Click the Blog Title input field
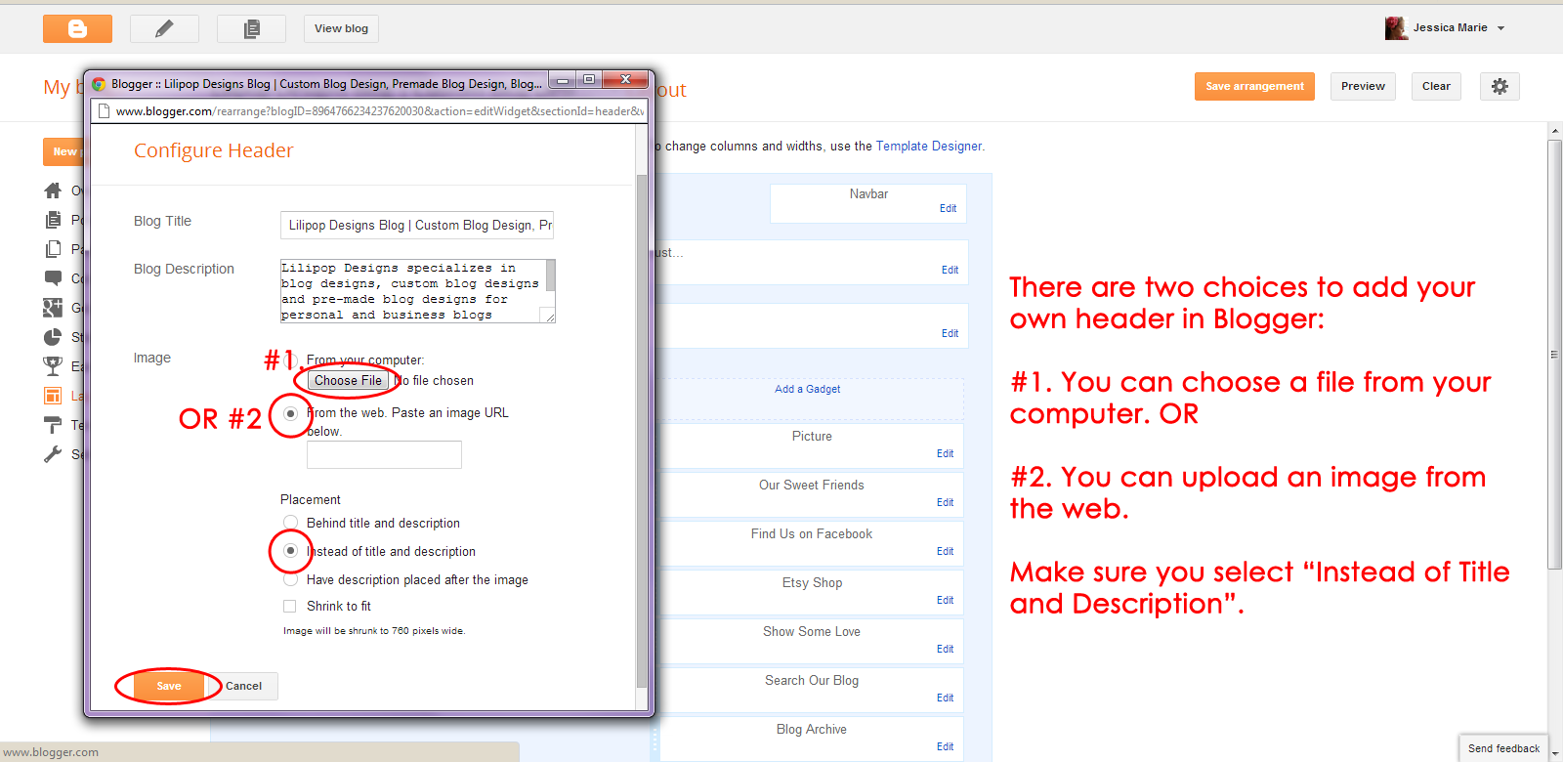Viewport: 1563px width, 762px height. click(x=417, y=225)
